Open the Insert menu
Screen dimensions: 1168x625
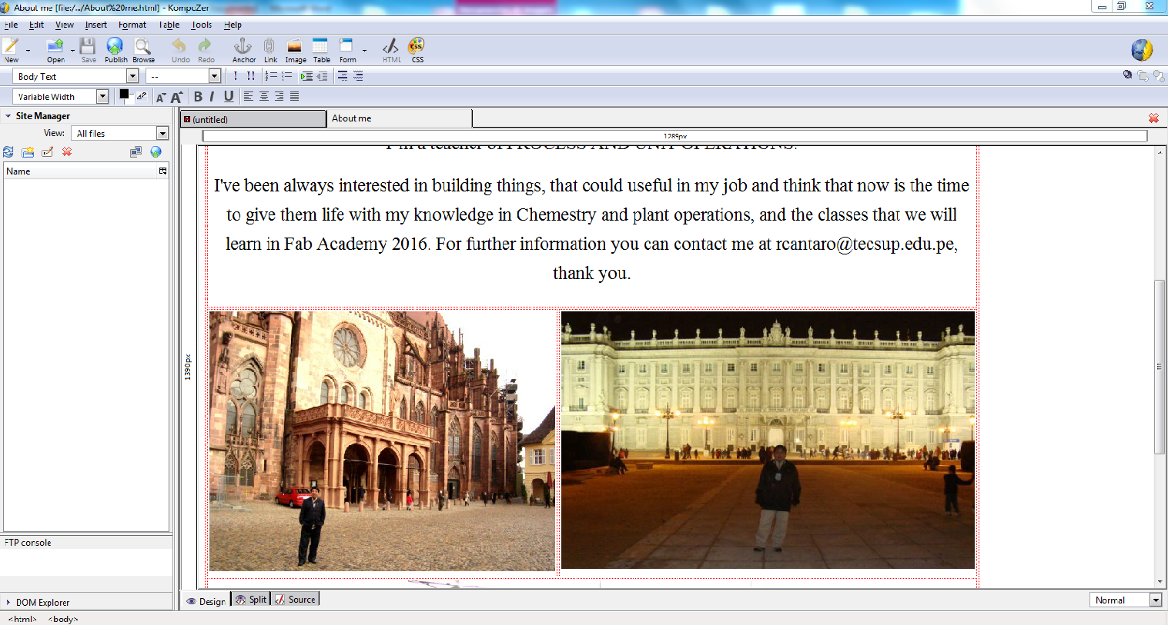[x=96, y=25]
